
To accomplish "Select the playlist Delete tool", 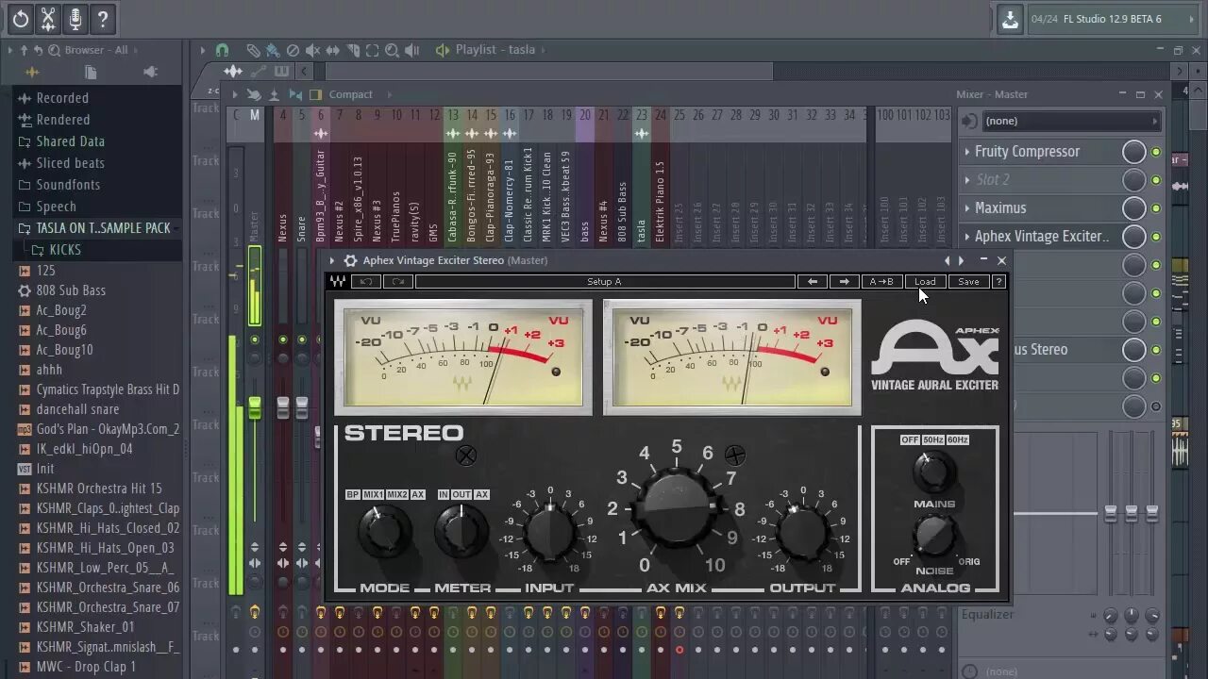I will (293, 50).
